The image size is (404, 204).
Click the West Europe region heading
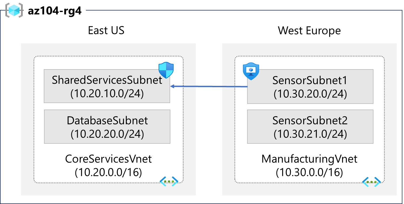click(309, 31)
